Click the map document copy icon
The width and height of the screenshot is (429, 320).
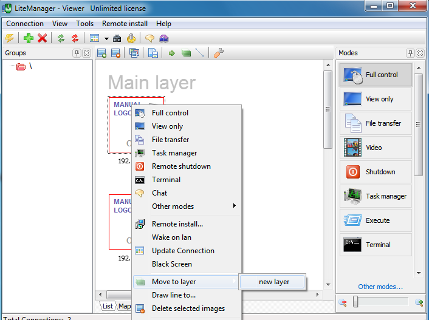point(153,53)
